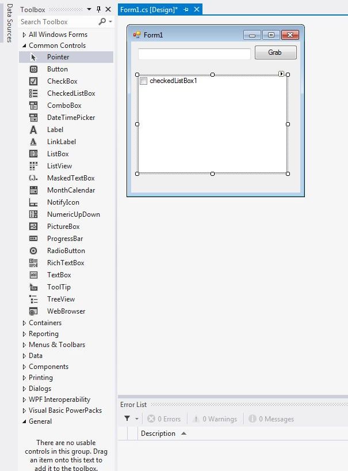Expand the Containers group
This screenshot has width=348, height=471.
[24, 323]
